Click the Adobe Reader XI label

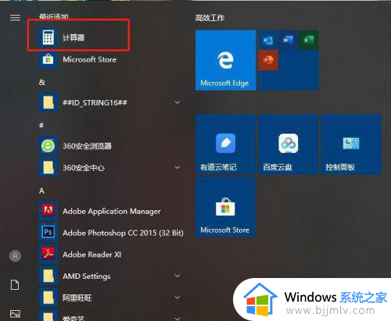(92, 255)
